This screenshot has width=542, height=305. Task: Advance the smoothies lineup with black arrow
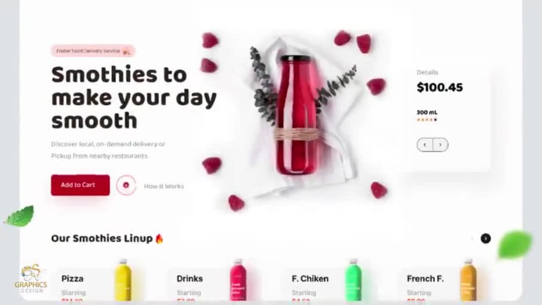486,238
